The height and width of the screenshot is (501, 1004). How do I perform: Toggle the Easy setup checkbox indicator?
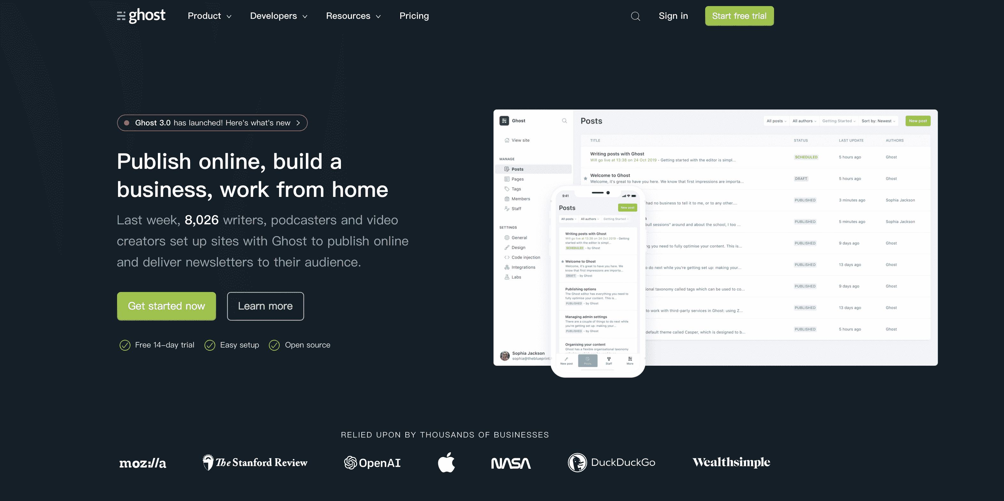pos(210,345)
